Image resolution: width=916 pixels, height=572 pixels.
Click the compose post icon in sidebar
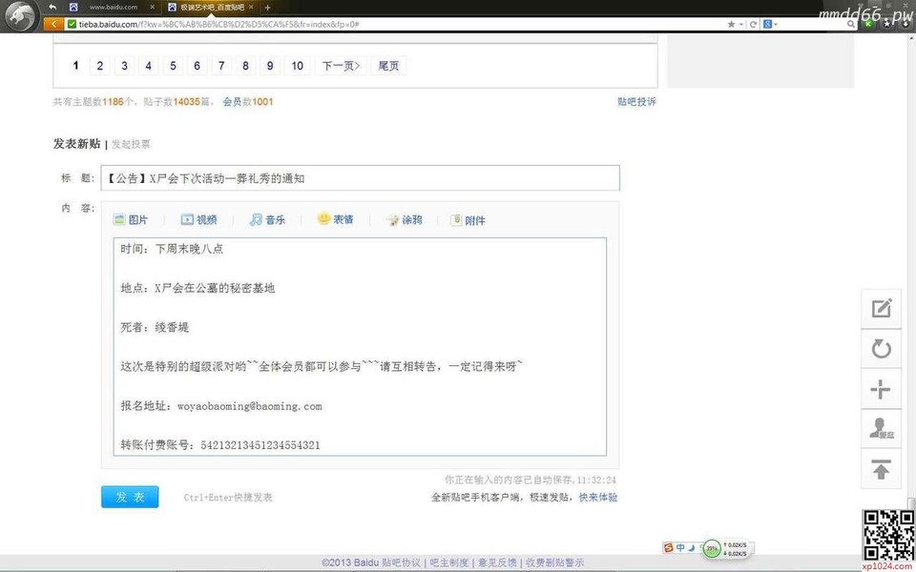(x=881, y=308)
